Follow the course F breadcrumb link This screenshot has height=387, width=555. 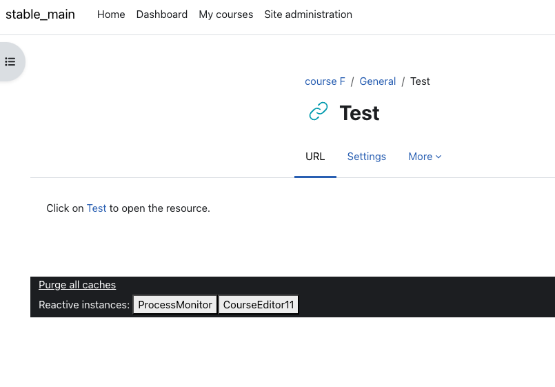[x=325, y=81]
